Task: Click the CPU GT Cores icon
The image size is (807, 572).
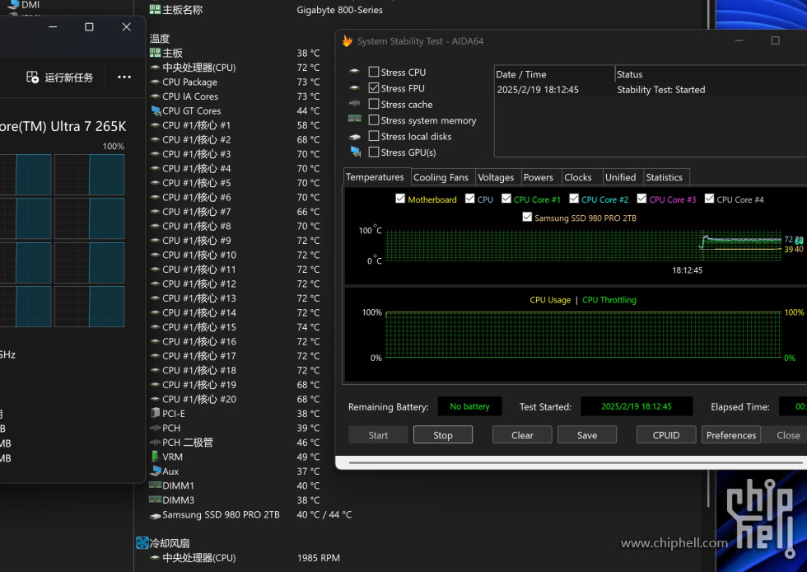Action: point(156,110)
